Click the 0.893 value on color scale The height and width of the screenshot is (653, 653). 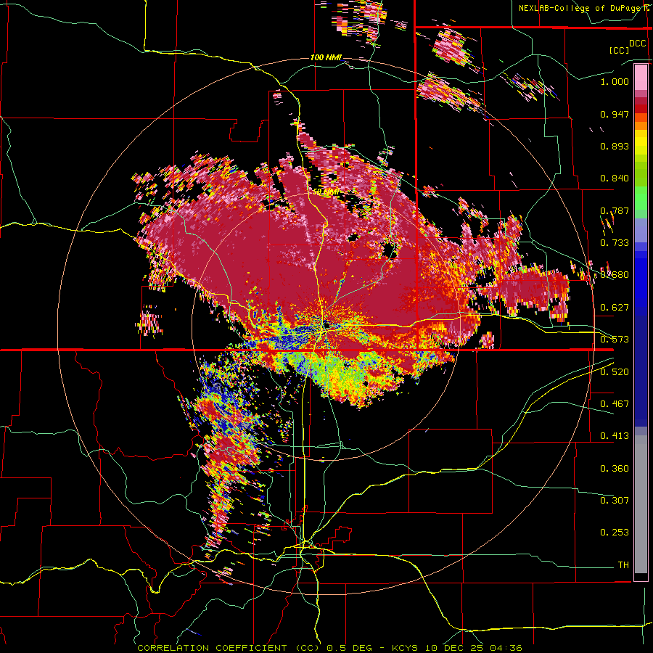[615, 146]
